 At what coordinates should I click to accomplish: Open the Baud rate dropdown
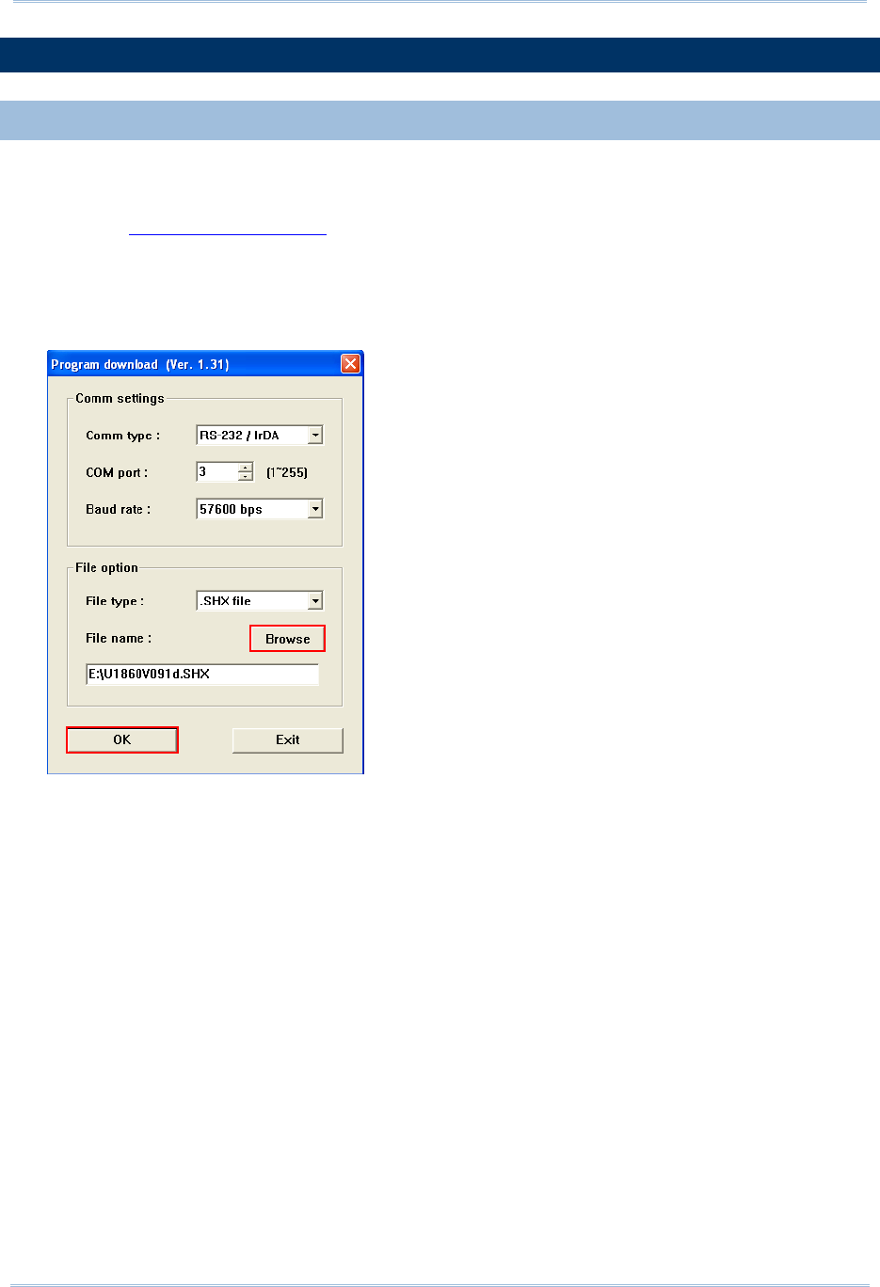click(315, 509)
